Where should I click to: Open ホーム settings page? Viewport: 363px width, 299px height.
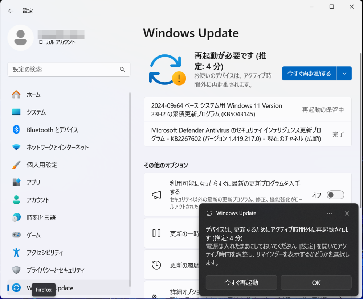click(69, 95)
